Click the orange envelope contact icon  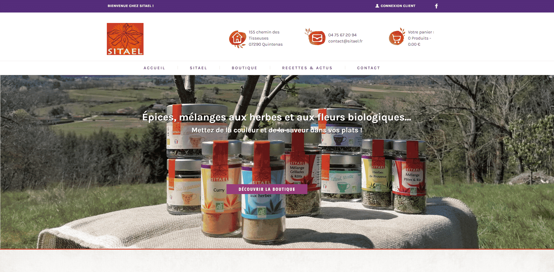coord(316,37)
